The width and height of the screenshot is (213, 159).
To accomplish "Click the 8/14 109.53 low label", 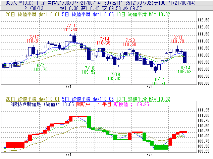I will coord(184,70).
